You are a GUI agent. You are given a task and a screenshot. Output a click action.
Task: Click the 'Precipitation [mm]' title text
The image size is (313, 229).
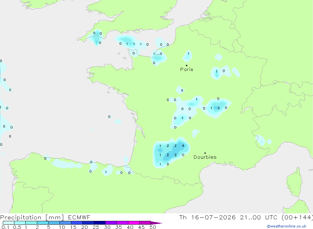pos(32,217)
